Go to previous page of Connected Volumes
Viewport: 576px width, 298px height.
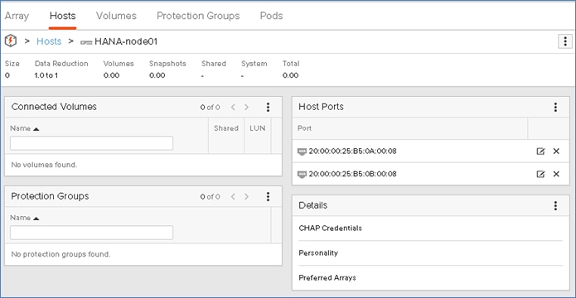click(233, 107)
